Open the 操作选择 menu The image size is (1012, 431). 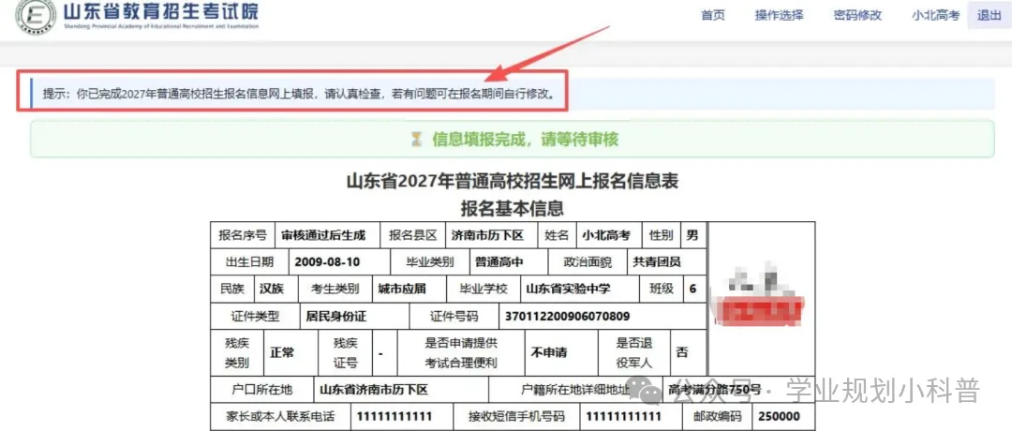tap(779, 16)
